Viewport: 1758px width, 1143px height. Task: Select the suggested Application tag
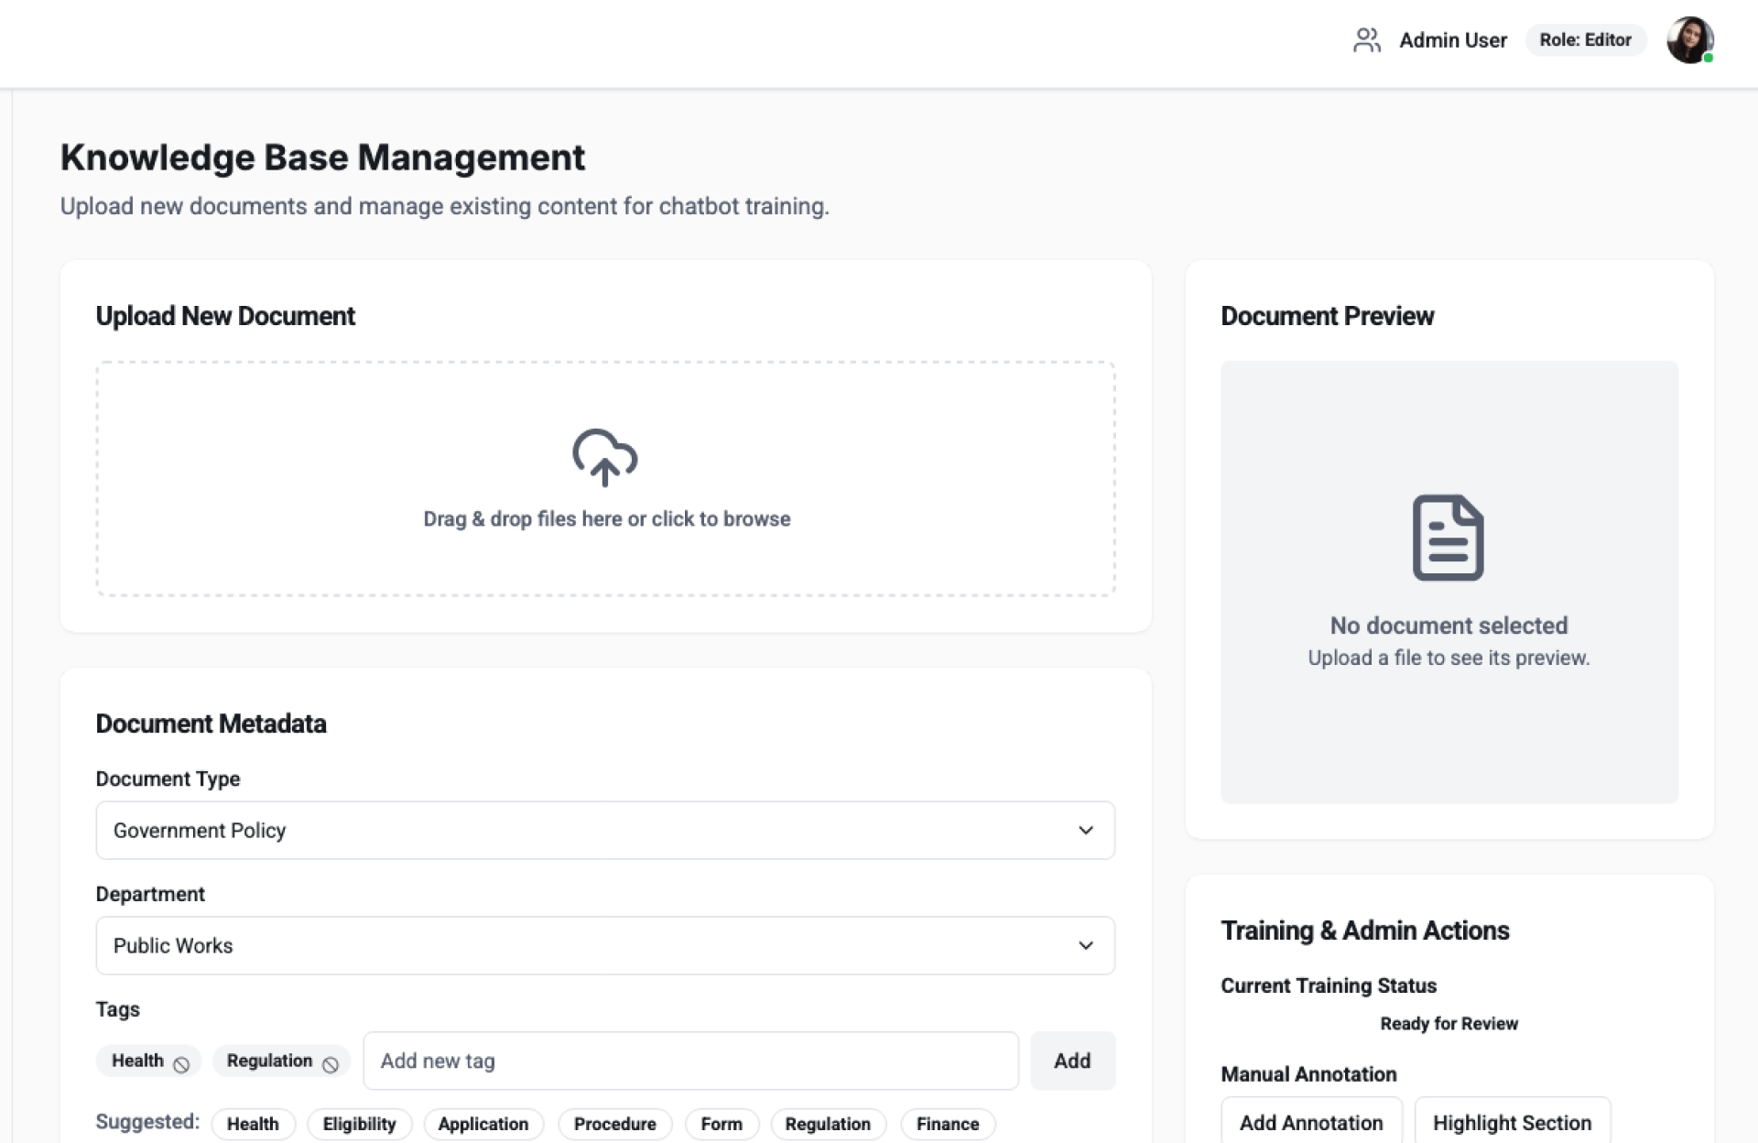coord(483,1124)
